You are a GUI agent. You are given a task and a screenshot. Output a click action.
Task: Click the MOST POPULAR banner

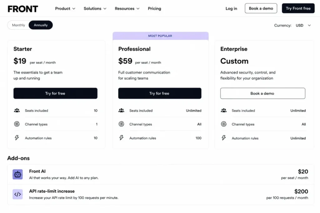(160, 36)
